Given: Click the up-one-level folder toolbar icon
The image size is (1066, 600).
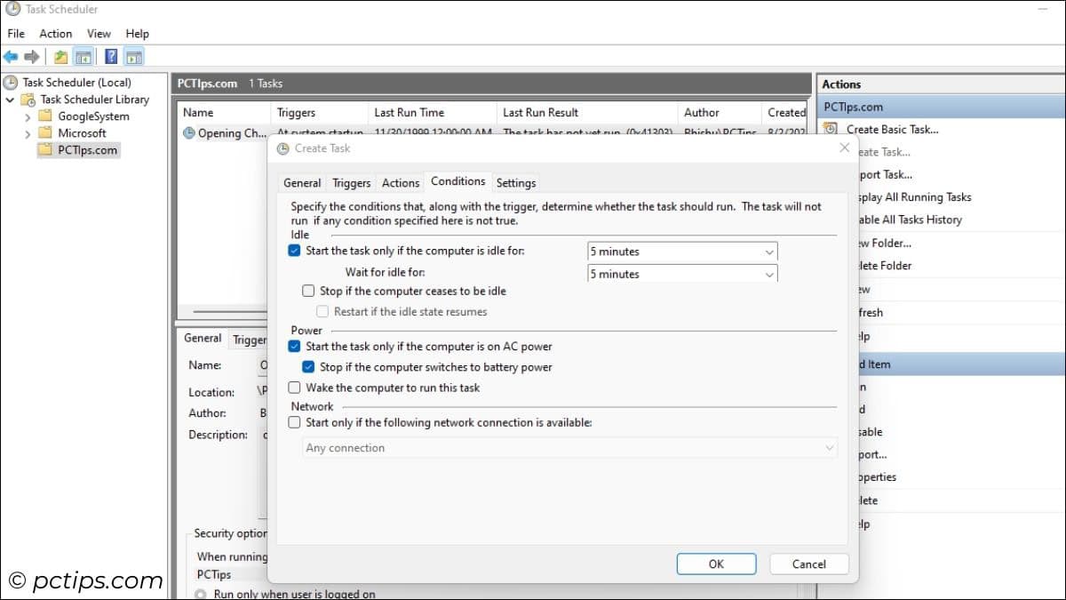Looking at the screenshot, I should click(x=60, y=57).
